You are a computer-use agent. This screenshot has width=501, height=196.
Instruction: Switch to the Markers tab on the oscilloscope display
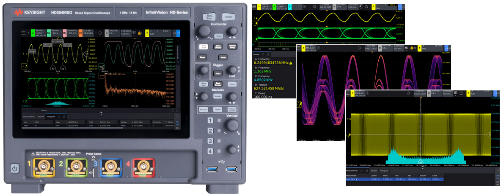pyautogui.click(x=41, y=117)
